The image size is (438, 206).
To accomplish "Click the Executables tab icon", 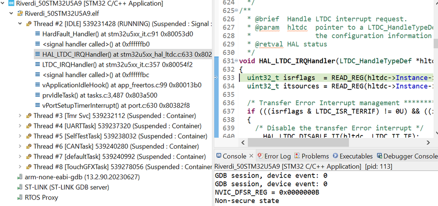I will (x=335, y=156).
